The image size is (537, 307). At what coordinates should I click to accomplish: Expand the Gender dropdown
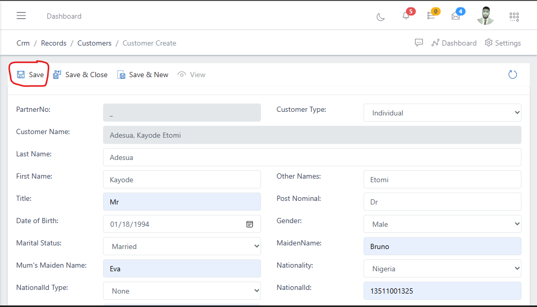[442, 224]
